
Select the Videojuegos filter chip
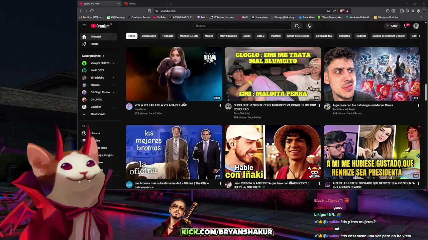pyautogui.click(x=149, y=36)
